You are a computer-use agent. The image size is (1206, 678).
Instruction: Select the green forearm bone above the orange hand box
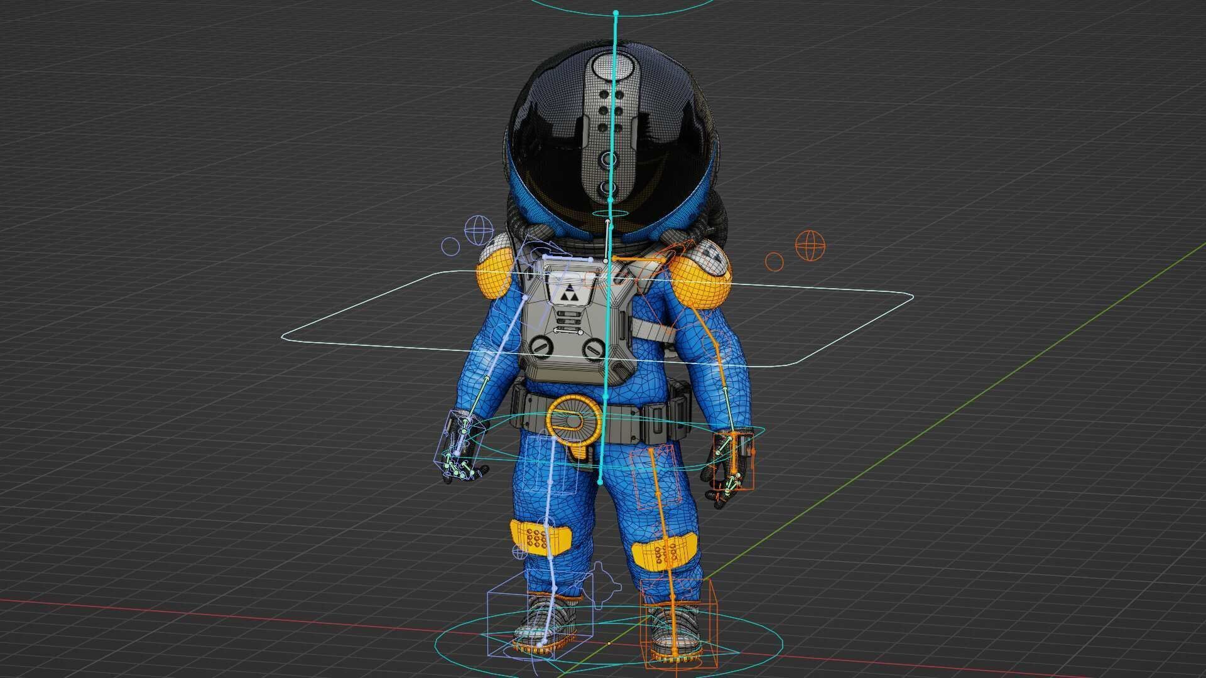728,409
